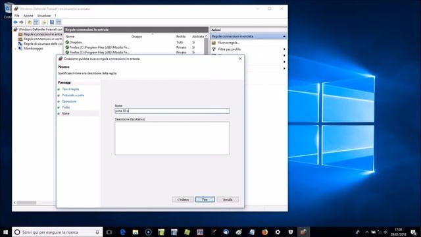Click the firewall icon in wizard title bar
This screenshot has height=237, width=421.
(x=61, y=59)
